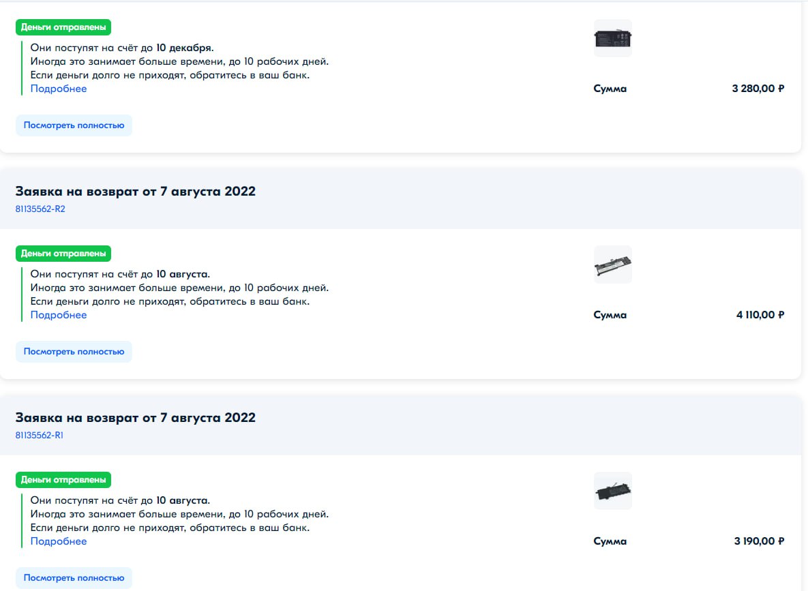Select the heading above return ID 81135562-R1
Image resolution: width=808 pixels, height=591 pixels.
click(x=136, y=417)
